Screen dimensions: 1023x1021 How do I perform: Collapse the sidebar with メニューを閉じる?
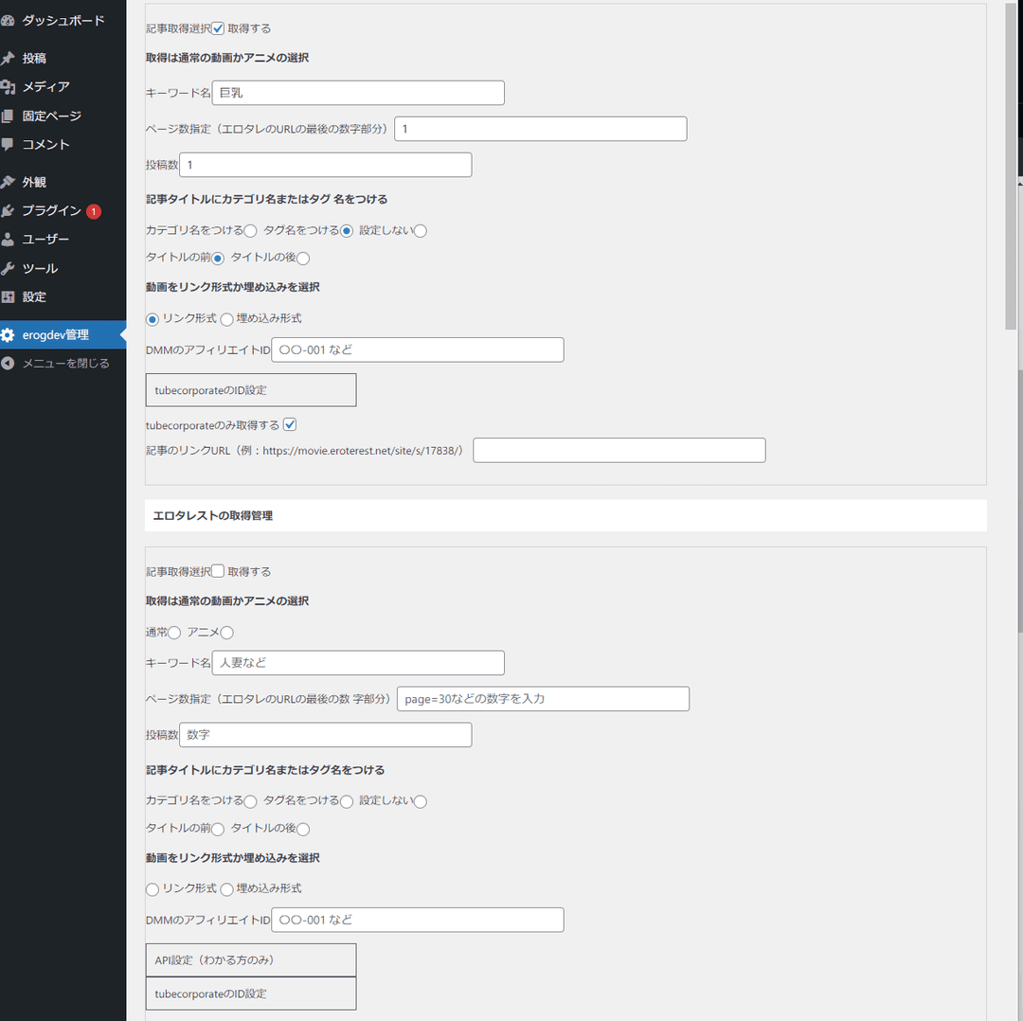point(57,363)
